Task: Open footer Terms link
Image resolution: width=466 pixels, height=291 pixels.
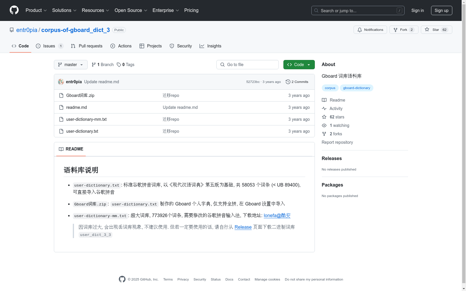Action: point(168,279)
